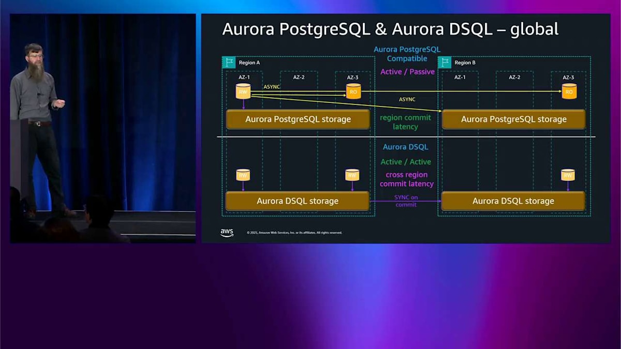Select the RO replica icon in Region B
The height and width of the screenshot is (349, 621).
point(569,91)
